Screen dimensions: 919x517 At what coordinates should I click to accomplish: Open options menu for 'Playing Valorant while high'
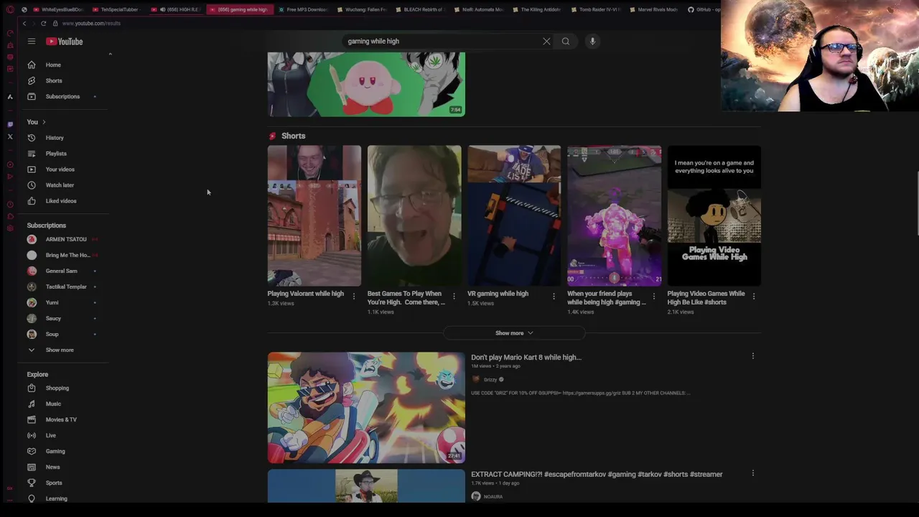pyautogui.click(x=353, y=296)
